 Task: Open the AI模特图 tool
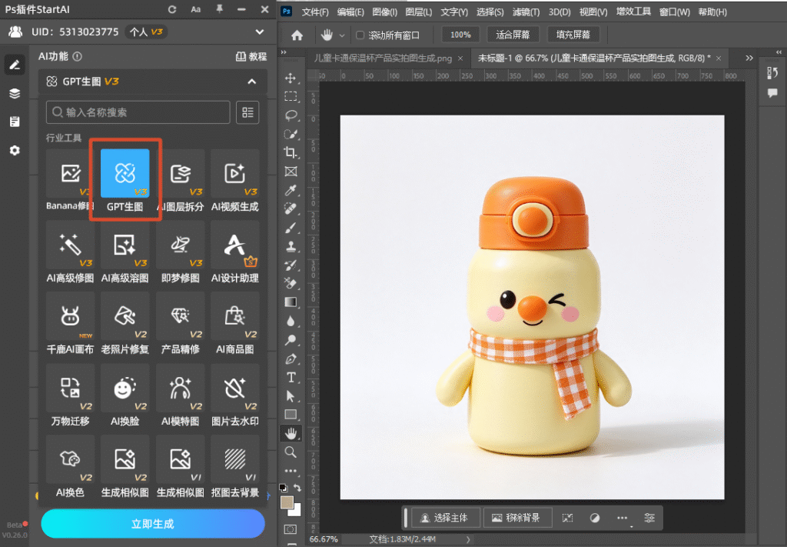(x=180, y=395)
